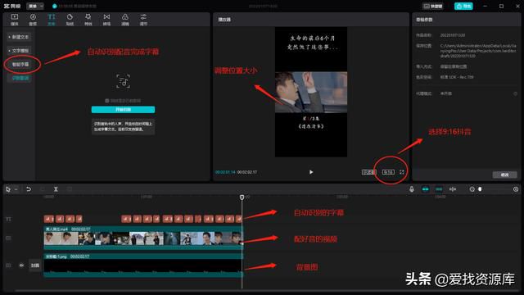Open the Adjustment (调节) sliders icon
This screenshot has width=524, height=295.
click(x=143, y=20)
